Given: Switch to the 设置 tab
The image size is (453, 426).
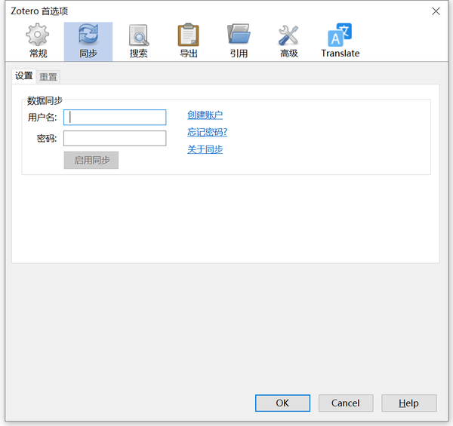Looking at the screenshot, I should [x=24, y=76].
